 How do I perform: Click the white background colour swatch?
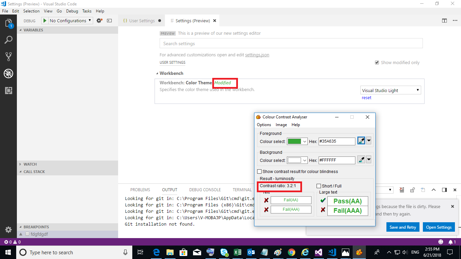[x=294, y=160]
